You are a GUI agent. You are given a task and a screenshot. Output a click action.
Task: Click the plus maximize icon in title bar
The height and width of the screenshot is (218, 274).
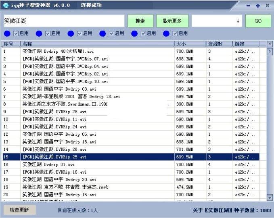[258, 6]
